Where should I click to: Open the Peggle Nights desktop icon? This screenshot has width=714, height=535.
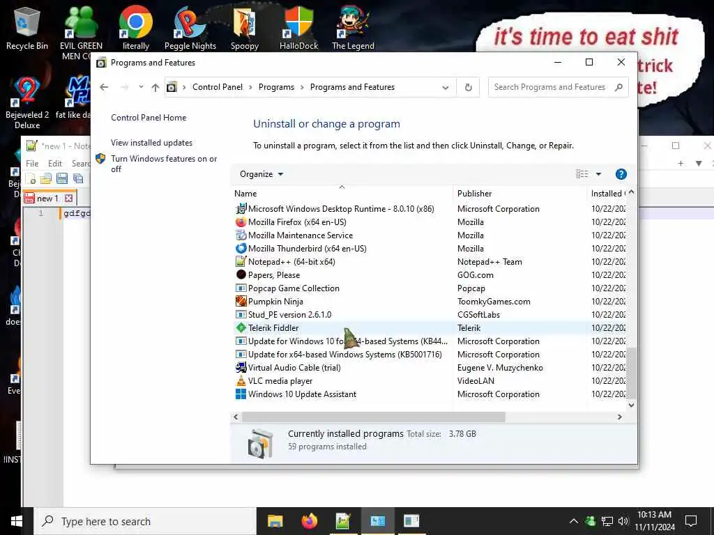pos(190,28)
